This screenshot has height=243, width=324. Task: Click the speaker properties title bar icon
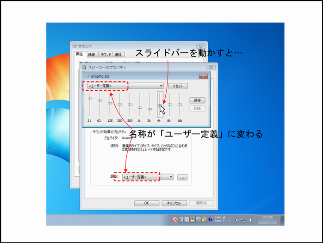(84, 68)
